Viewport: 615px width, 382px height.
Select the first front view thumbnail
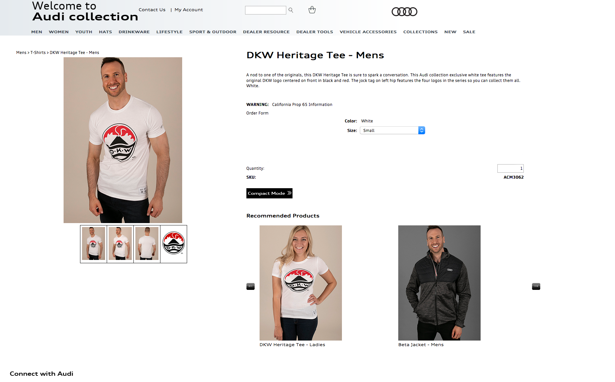[x=94, y=244]
